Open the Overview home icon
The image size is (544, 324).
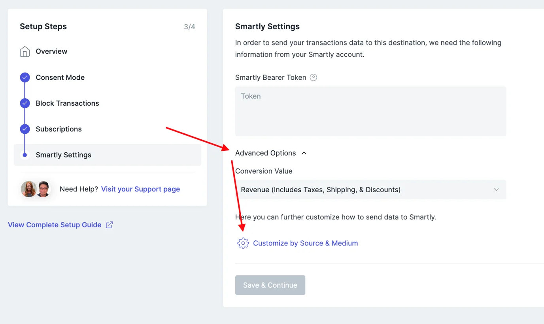tap(25, 51)
